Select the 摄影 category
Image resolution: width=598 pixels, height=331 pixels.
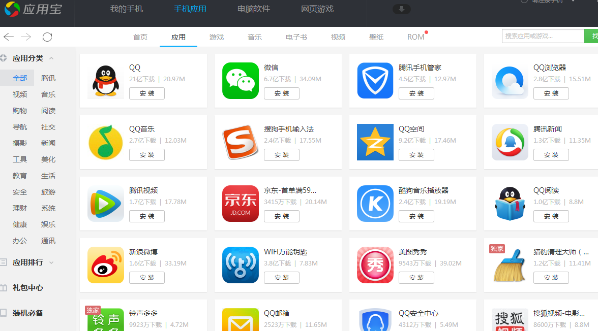tap(20, 143)
